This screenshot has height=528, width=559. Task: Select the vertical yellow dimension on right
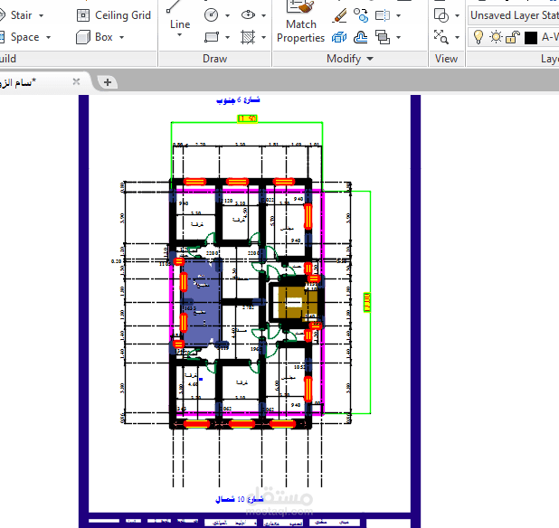point(367,302)
